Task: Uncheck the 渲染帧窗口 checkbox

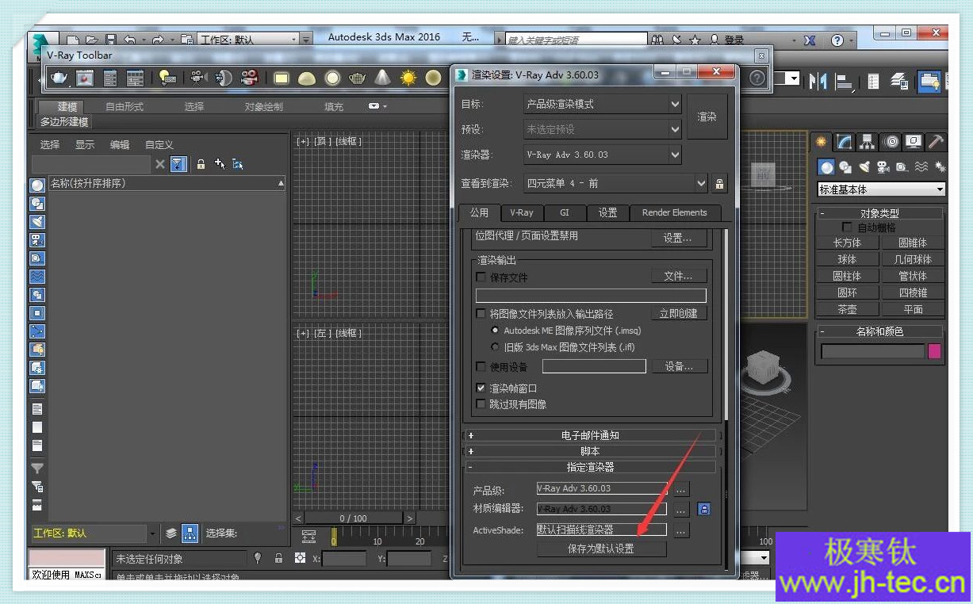Action: click(x=481, y=388)
